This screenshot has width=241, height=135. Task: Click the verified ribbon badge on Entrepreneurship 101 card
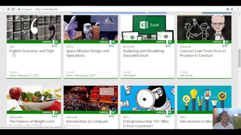pos(169,114)
